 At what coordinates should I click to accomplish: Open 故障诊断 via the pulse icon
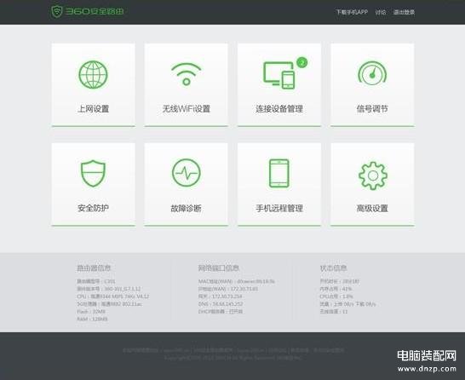(187, 173)
